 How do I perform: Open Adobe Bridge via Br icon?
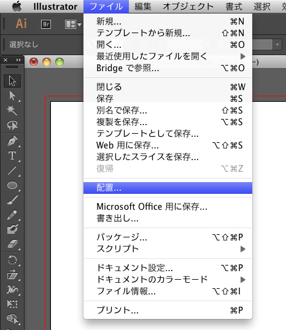tap(46, 24)
